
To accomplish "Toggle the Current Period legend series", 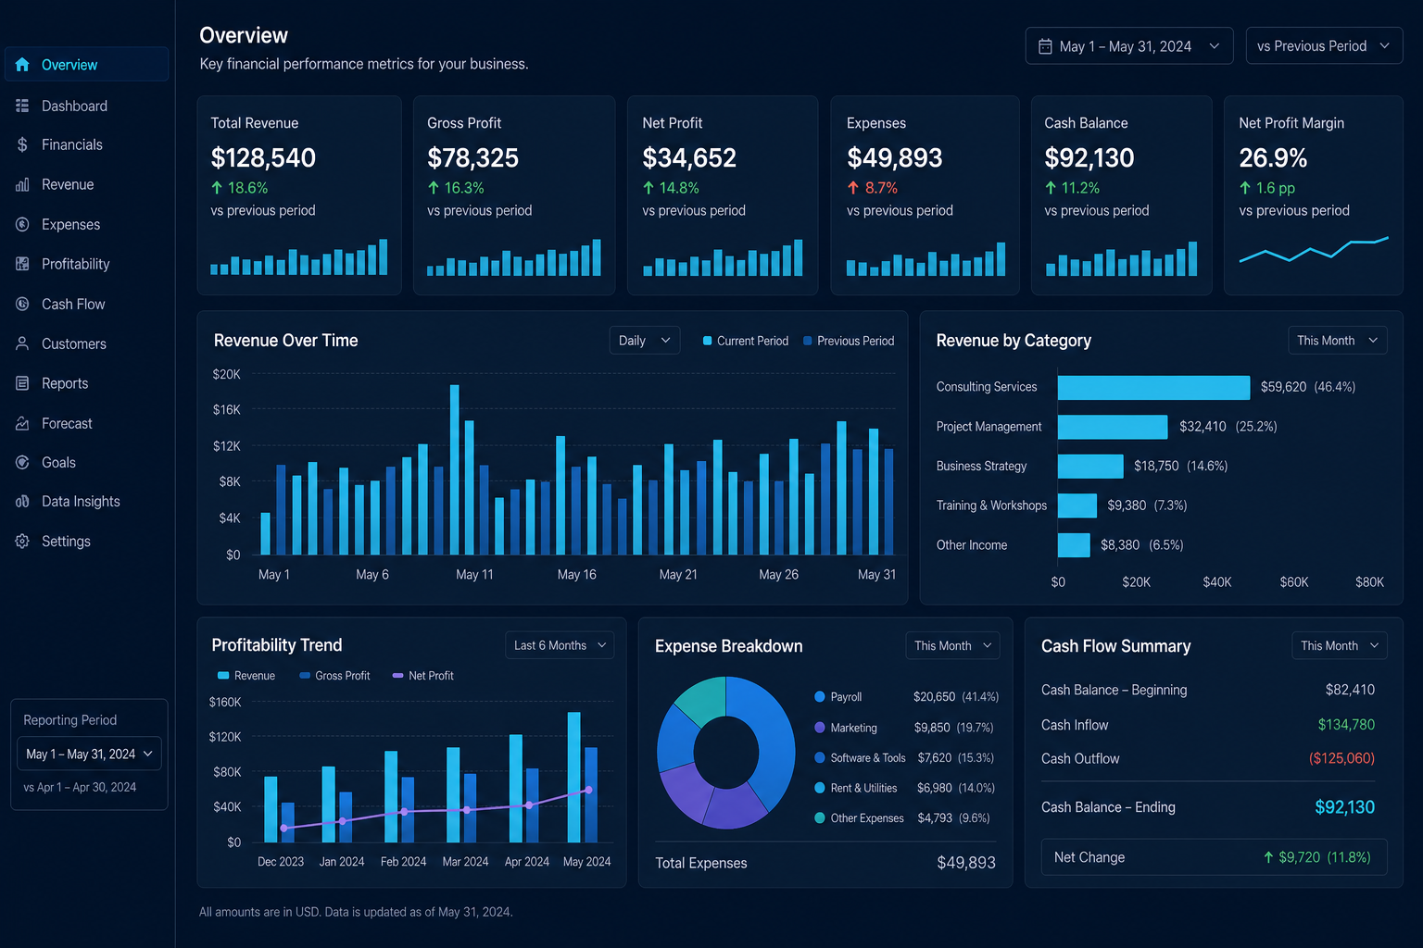I will click(746, 341).
